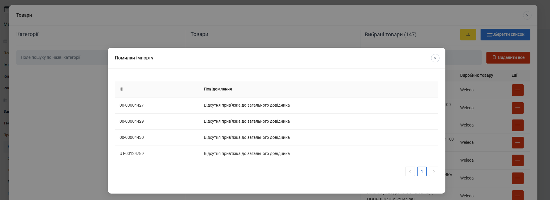Go to the previous errors page
This screenshot has width=550, height=200.
(x=410, y=171)
